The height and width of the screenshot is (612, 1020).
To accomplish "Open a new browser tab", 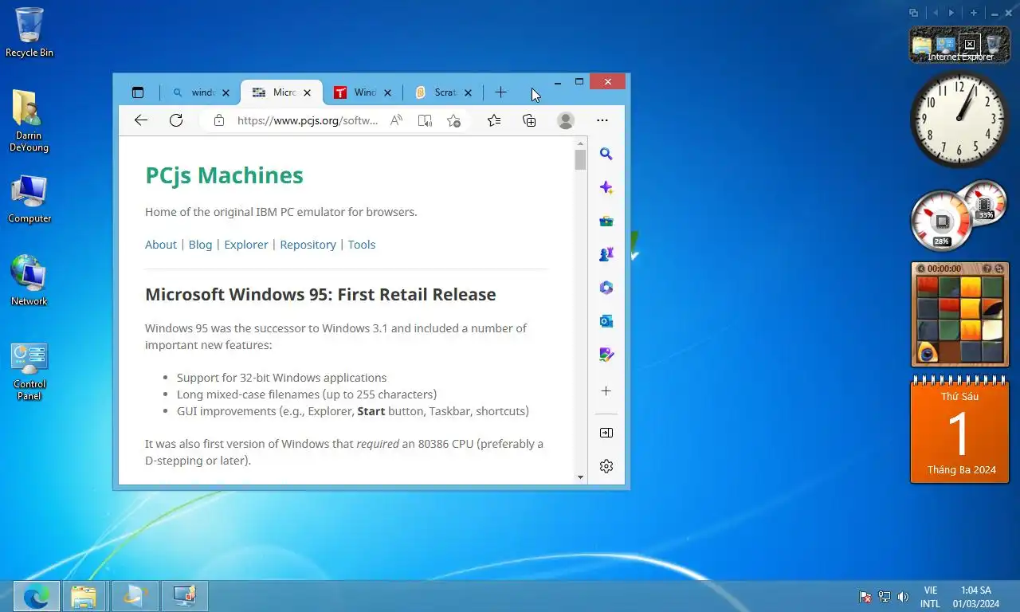I will point(500,92).
